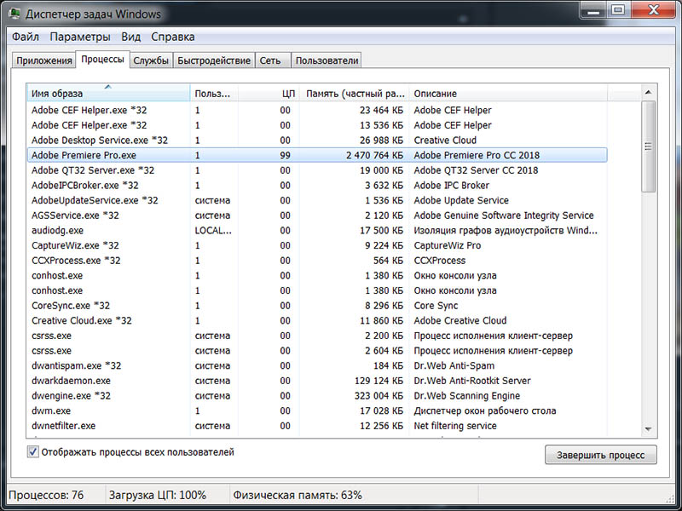Close the Task Manager window

[654, 10]
